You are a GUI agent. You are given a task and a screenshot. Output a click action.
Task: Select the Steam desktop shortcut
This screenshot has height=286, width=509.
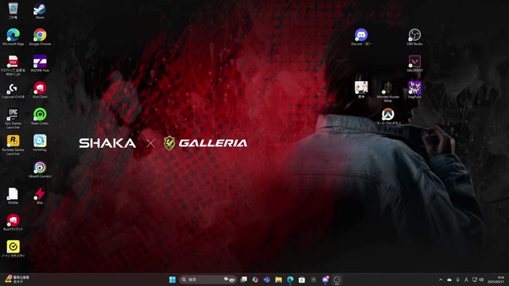tap(40, 10)
